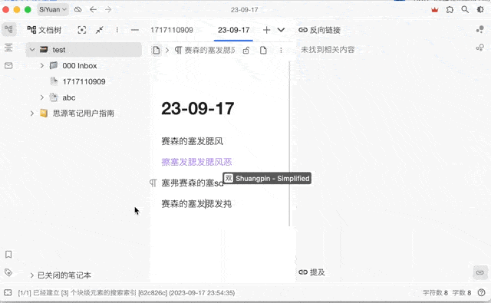Open the graph view dock icon
This screenshot has width=491, height=303.
480,30
